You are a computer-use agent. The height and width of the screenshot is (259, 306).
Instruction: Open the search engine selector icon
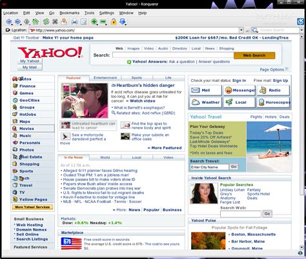pos(254,30)
